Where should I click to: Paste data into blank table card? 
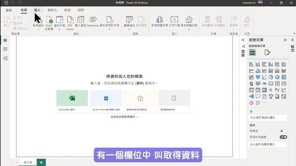click(x=140, y=101)
